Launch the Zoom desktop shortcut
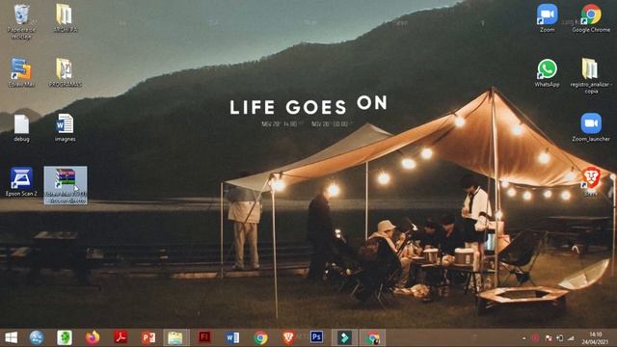Viewport: 617px width, 347px height. (x=547, y=17)
